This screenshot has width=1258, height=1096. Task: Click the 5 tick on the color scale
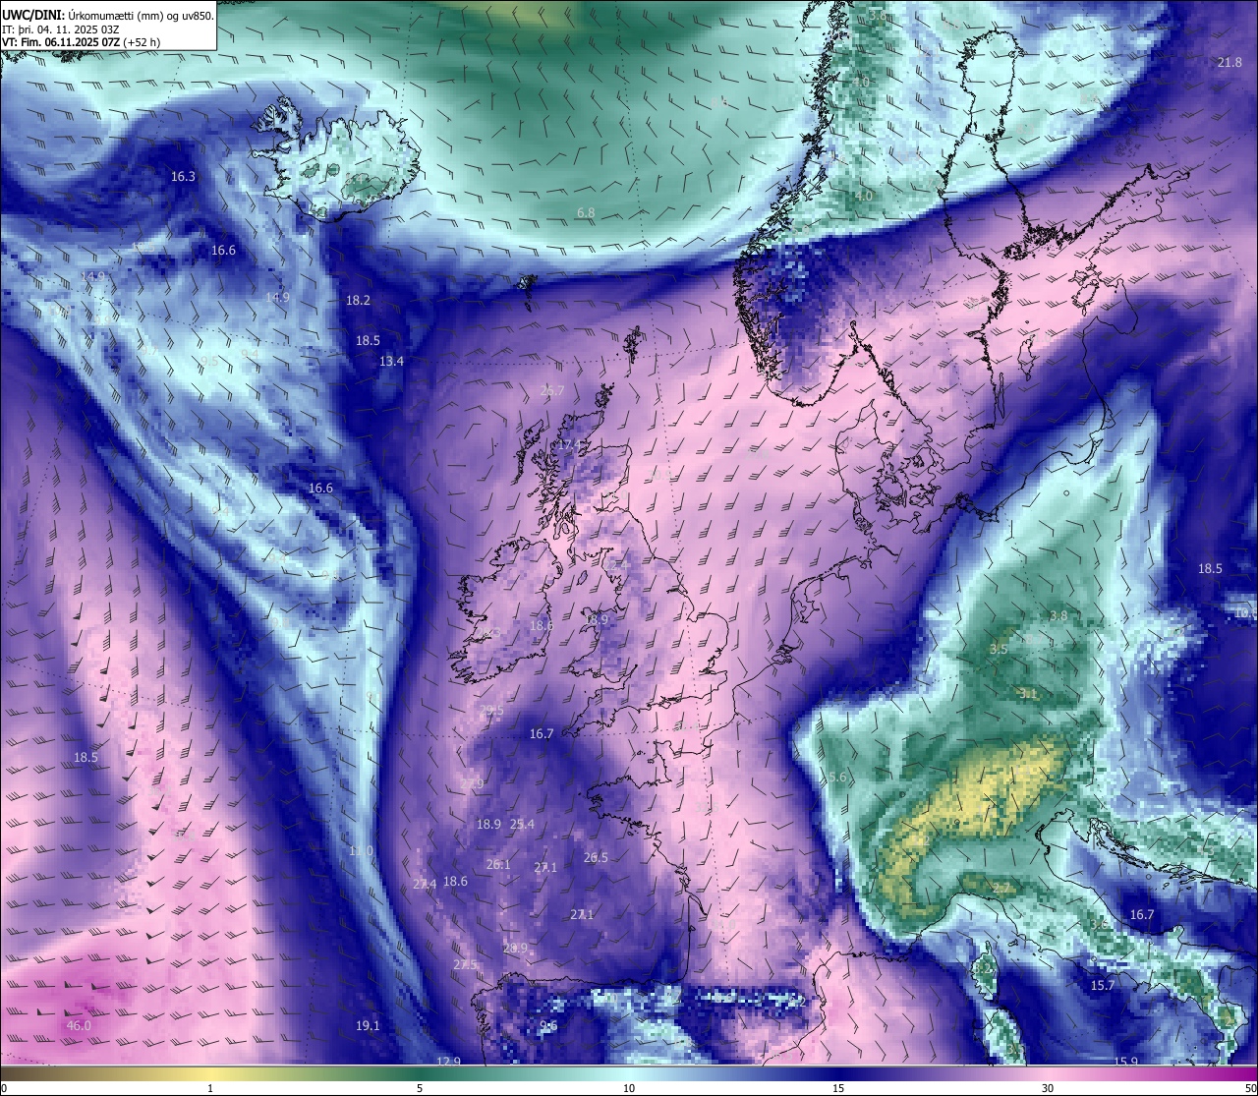pos(420,1088)
